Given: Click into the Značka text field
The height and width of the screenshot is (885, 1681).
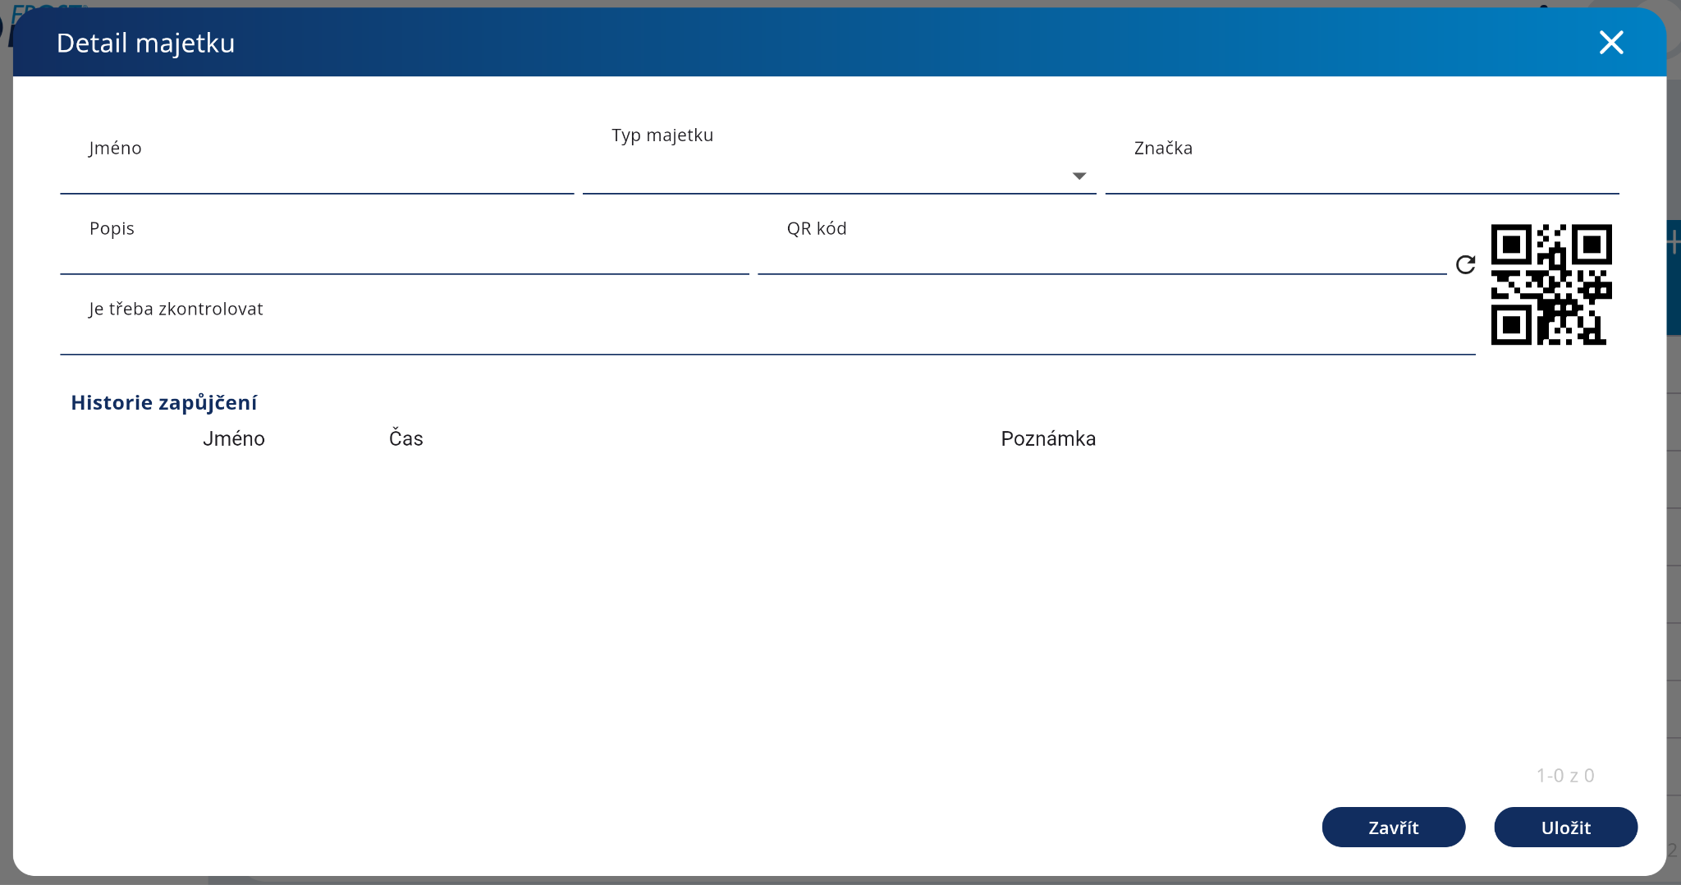Looking at the screenshot, I should point(1361,174).
